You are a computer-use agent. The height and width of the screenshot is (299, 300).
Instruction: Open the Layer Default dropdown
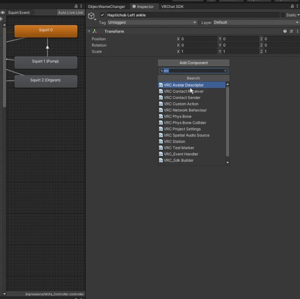click(x=256, y=22)
